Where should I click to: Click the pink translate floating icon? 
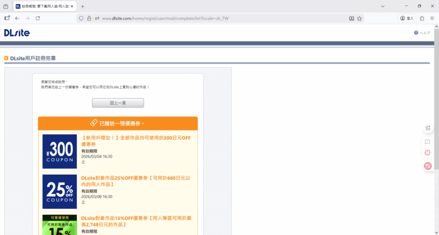pyautogui.click(x=427, y=166)
